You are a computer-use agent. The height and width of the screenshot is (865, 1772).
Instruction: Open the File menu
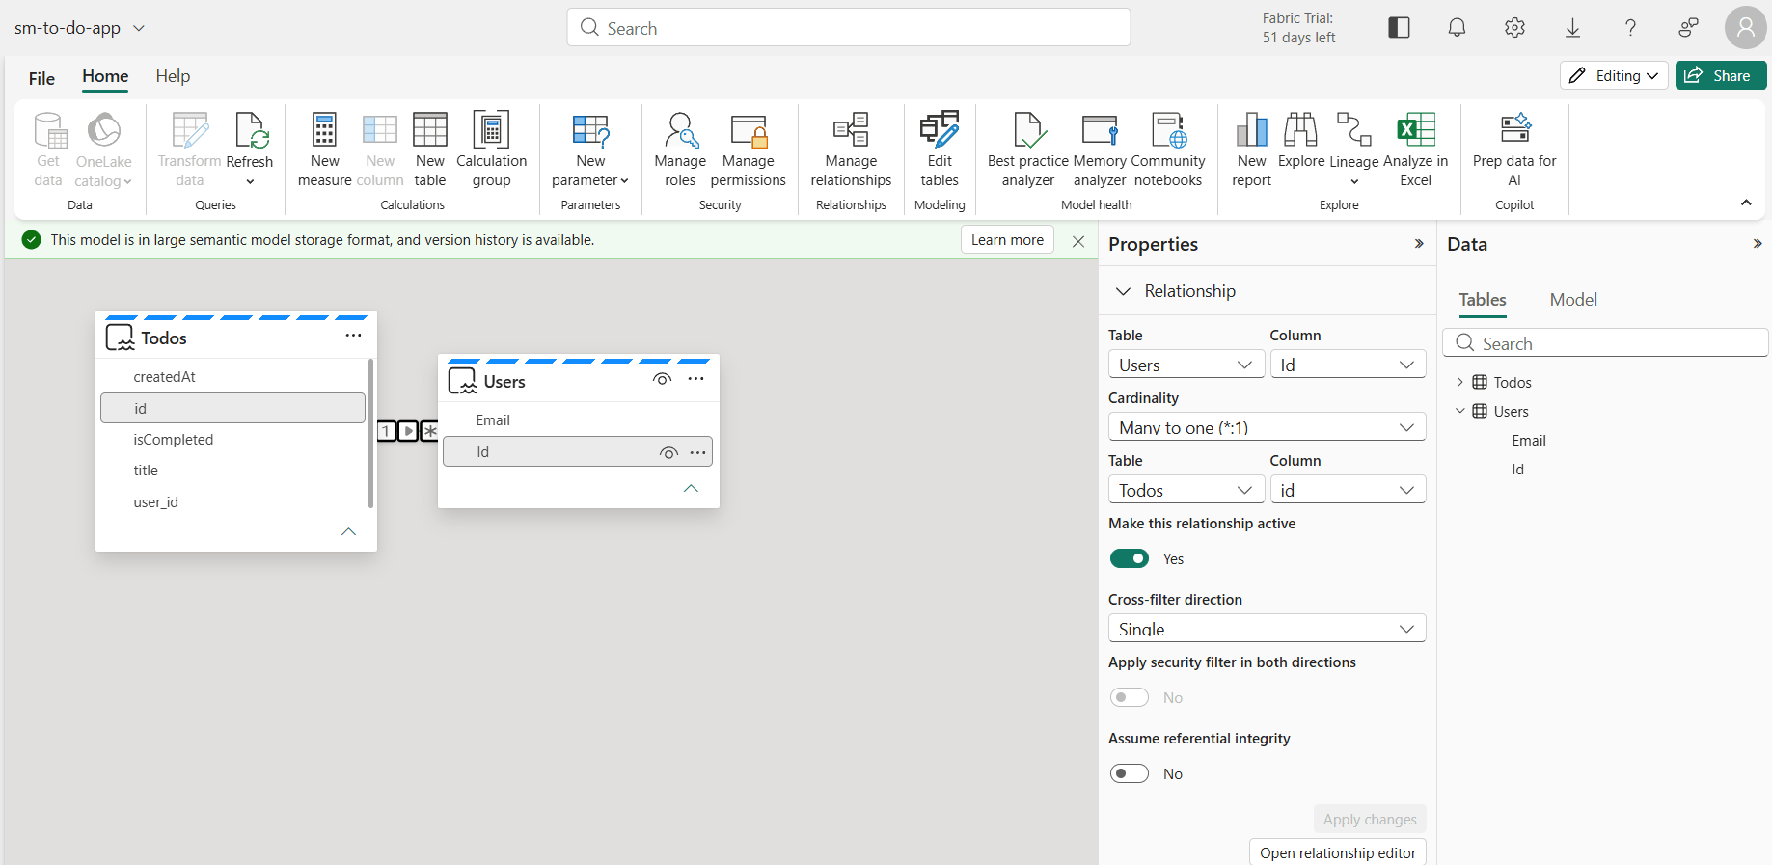[41, 78]
